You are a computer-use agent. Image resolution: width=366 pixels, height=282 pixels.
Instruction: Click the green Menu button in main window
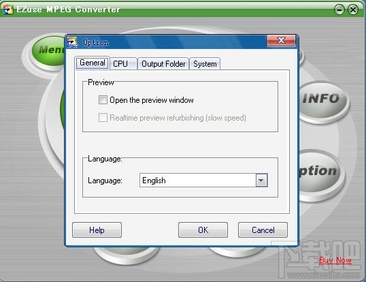coord(49,50)
